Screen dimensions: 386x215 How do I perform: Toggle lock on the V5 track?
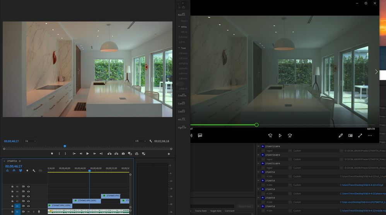pos(12,187)
